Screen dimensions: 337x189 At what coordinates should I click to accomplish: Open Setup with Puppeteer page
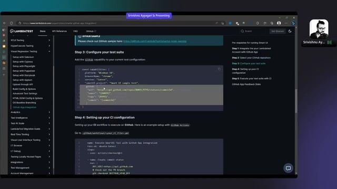[x=24, y=71]
